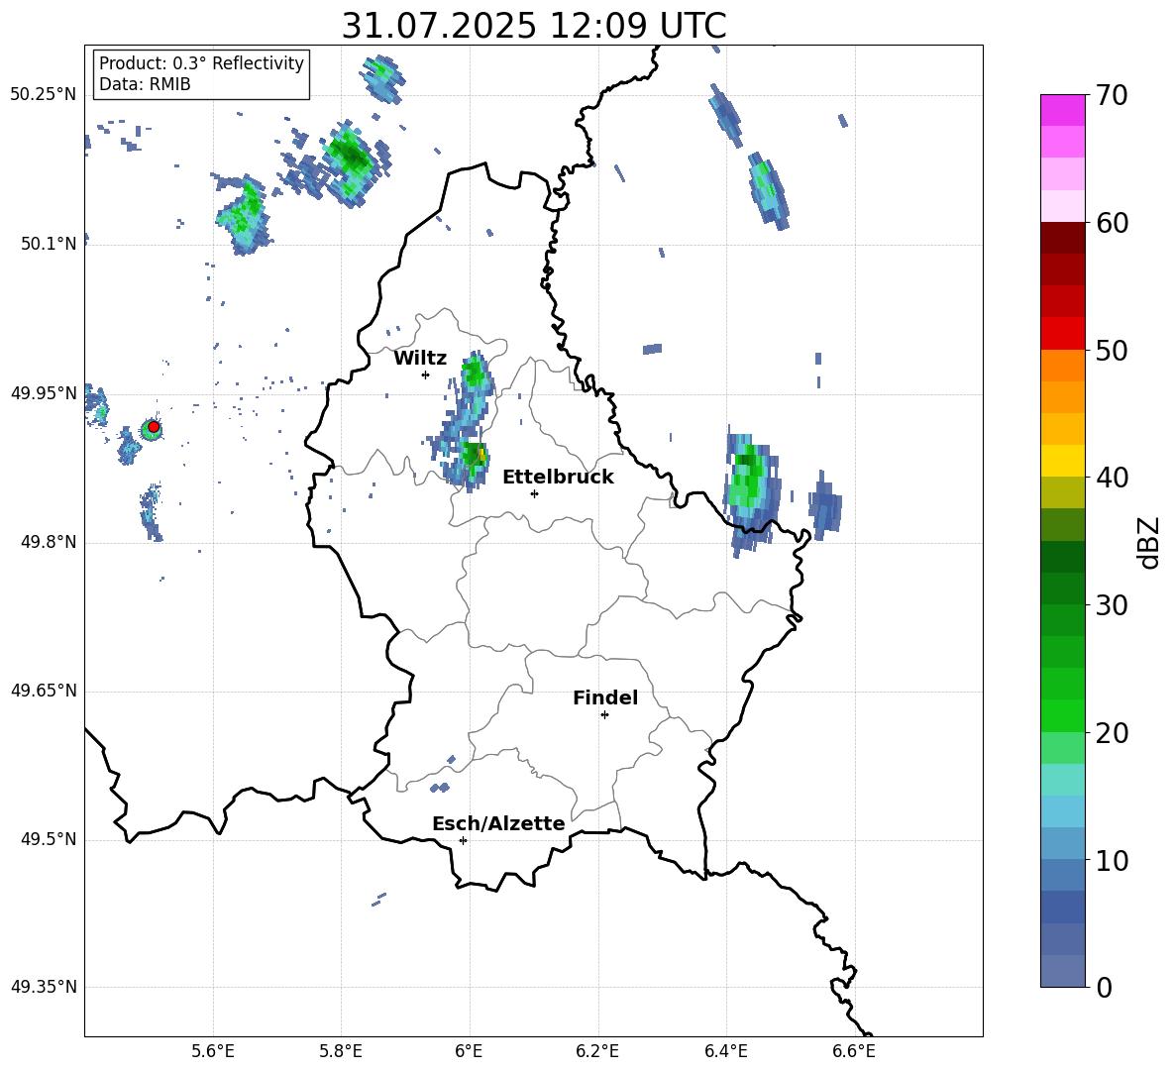Click the dBZ colorbar axis label
1173x1071 pixels.
pos(1150,542)
